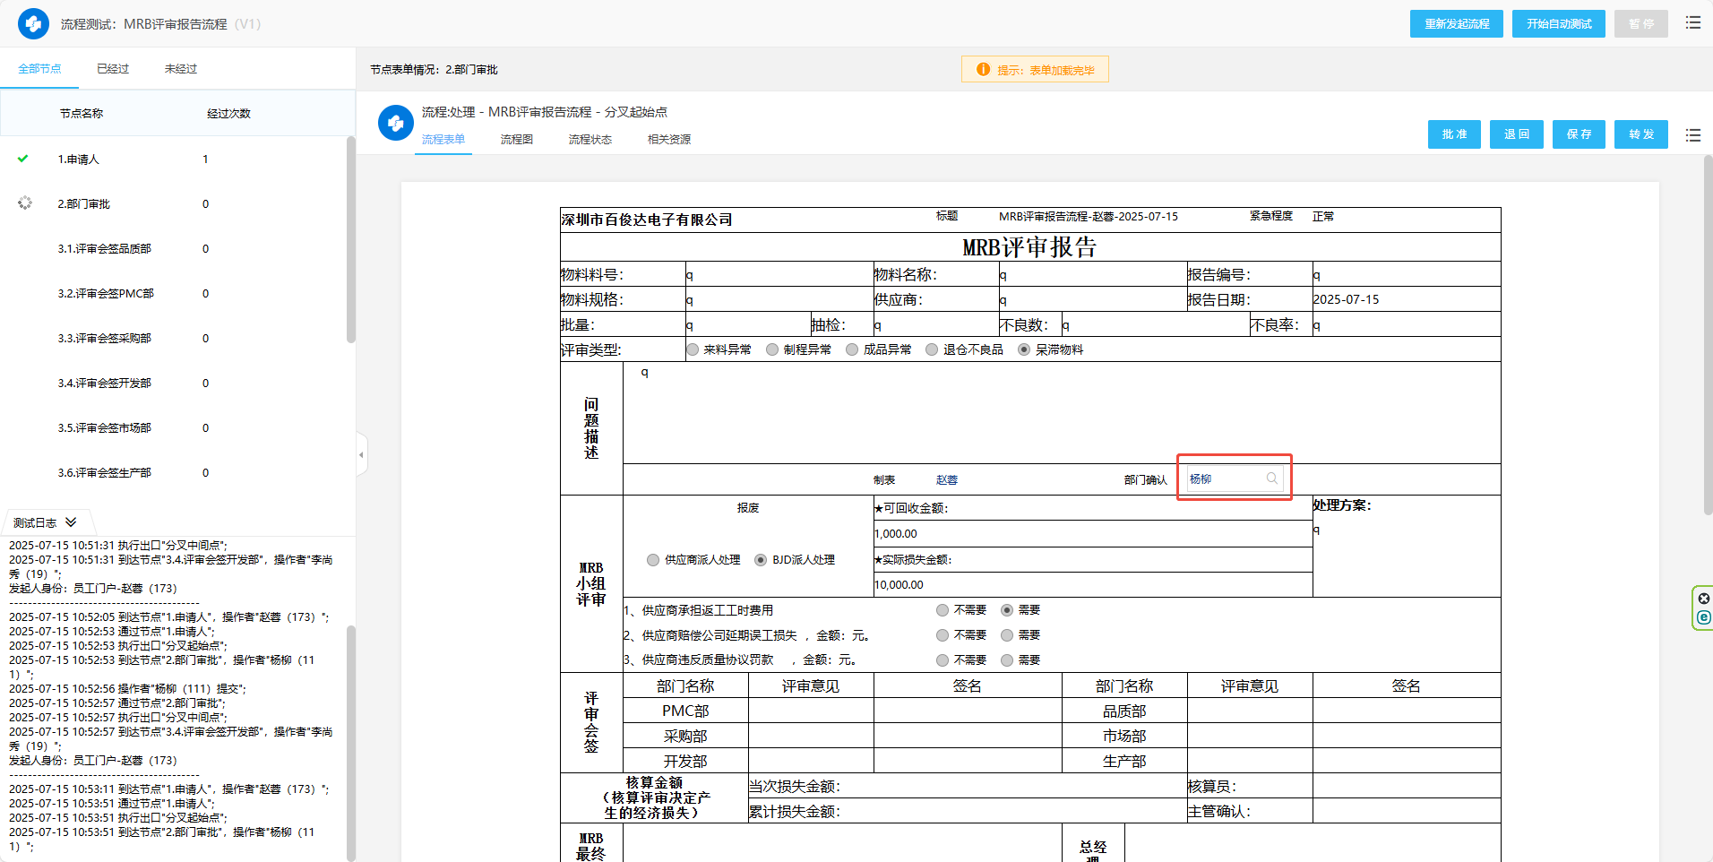Close the floating widget on the right edge

tap(1704, 599)
